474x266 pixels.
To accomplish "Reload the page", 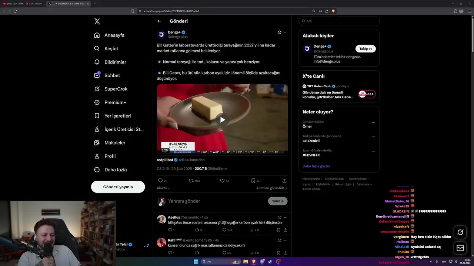I will coord(15,11).
